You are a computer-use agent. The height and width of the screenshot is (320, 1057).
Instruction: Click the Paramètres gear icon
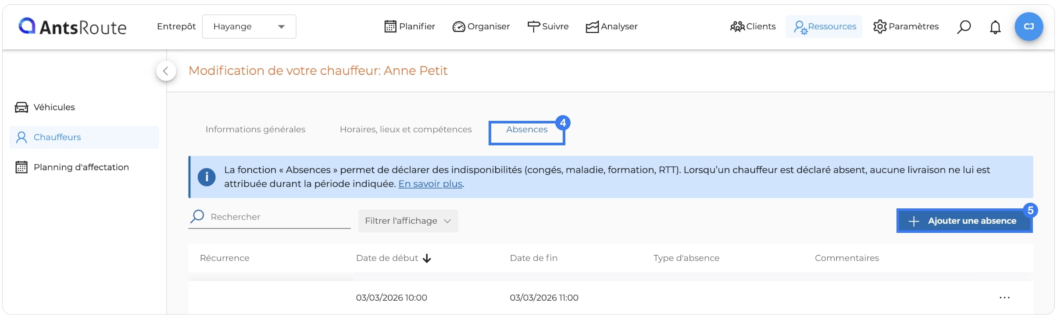tap(880, 27)
